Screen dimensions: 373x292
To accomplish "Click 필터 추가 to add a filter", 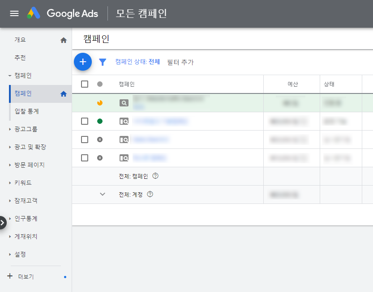I will click(x=180, y=62).
